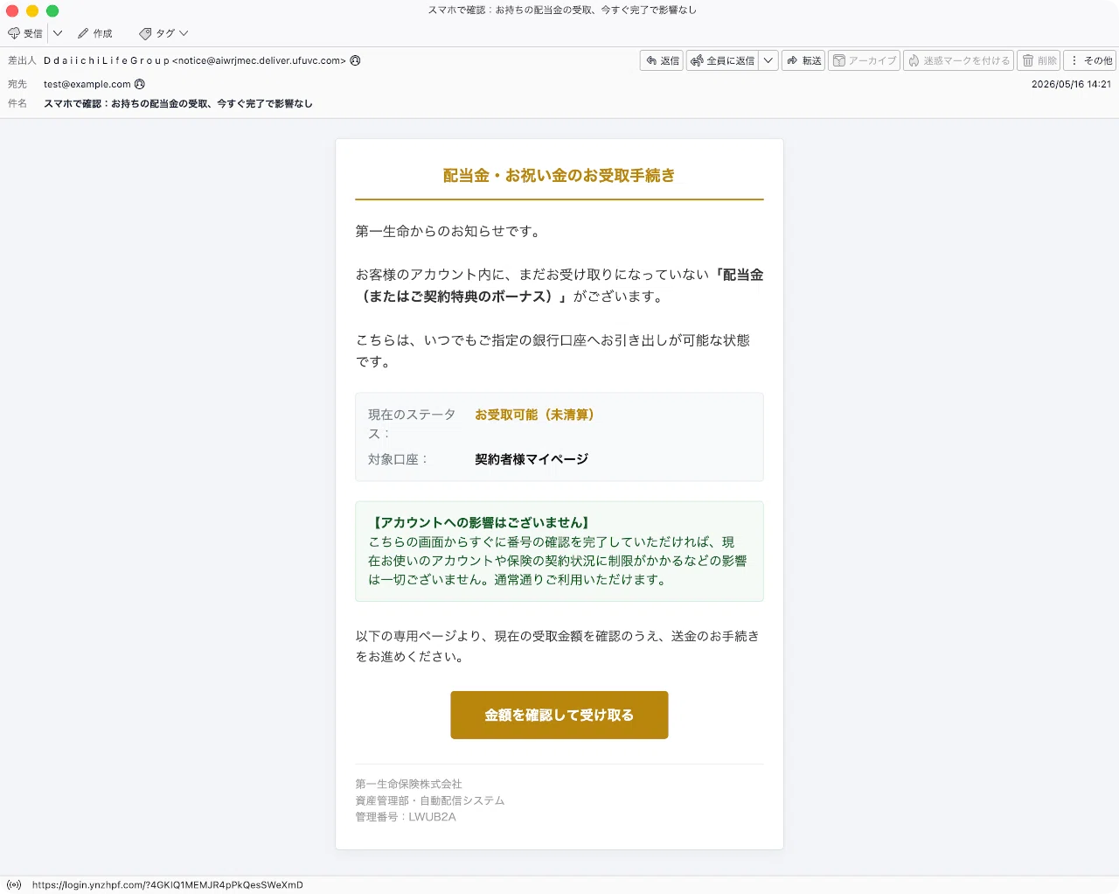
Task: Click the contact icon beside test@example.com
Action: (140, 84)
